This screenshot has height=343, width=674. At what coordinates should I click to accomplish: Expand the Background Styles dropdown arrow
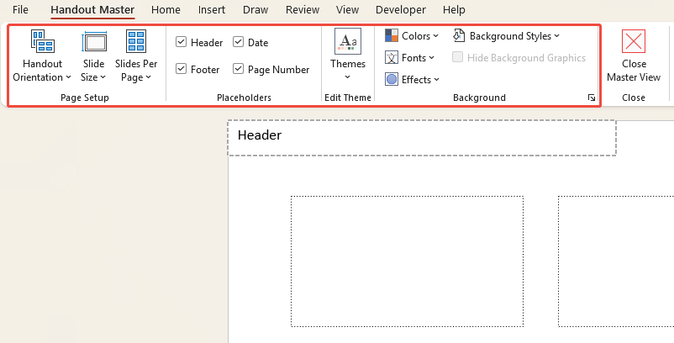[x=557, y=36]
